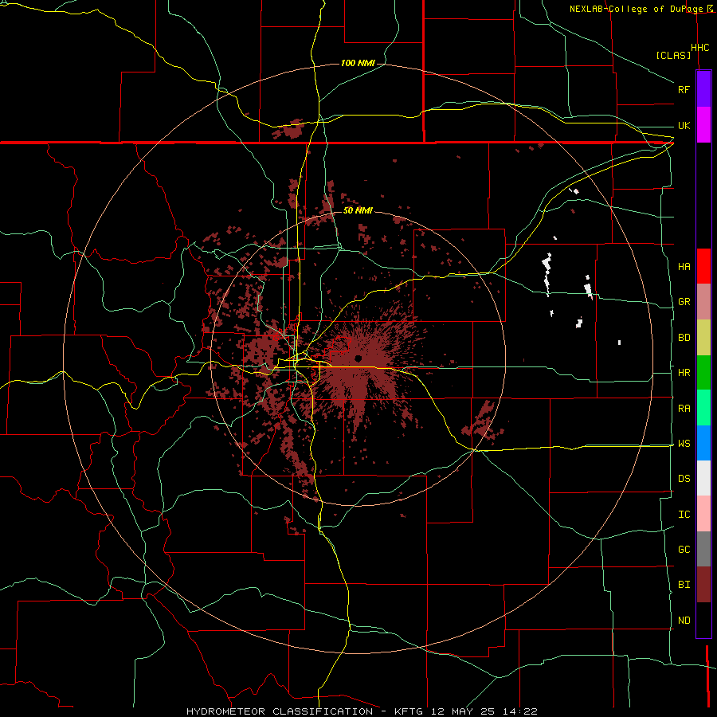Click the HA legend label
The image size is (717, 717).
tap(684, 267)
